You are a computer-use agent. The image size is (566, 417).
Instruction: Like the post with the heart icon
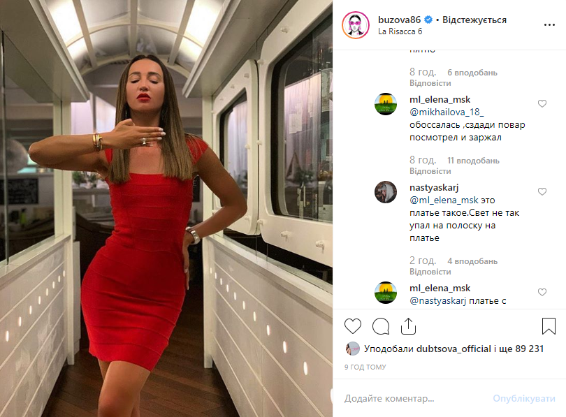click(x=353, y=326)
